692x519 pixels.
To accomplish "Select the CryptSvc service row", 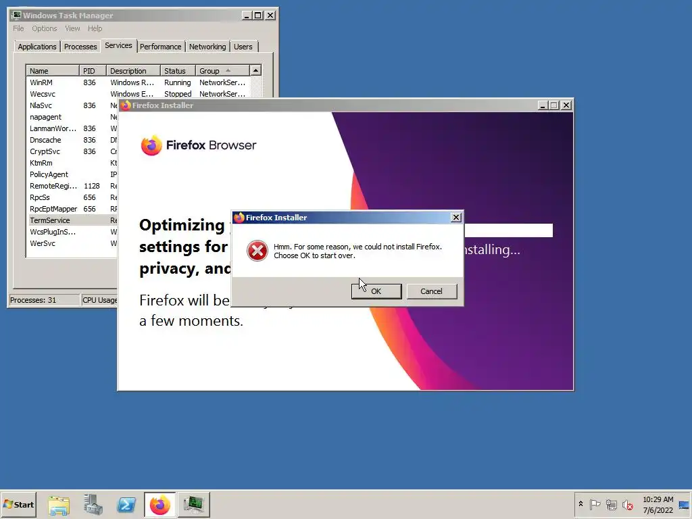I will (x=73, y=151).
